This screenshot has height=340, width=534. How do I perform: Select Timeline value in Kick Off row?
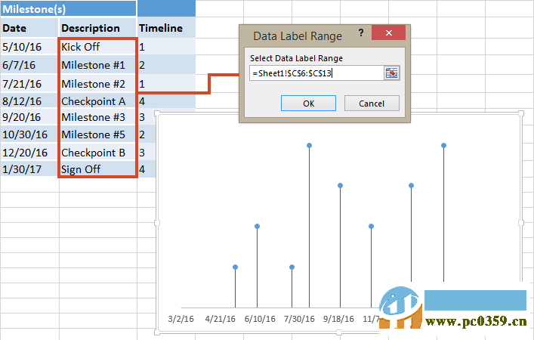point(166,47)
